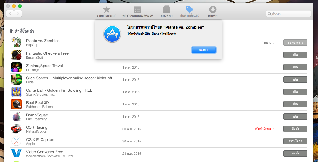This screenshot has height=162, width=318.
Task: Click the green zoom window button
Action: pos(20,6)
